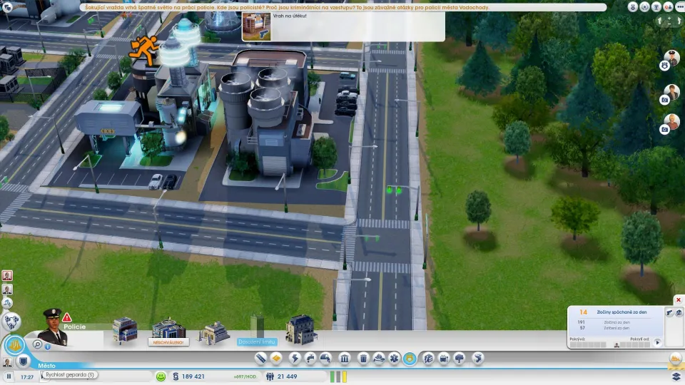Viewport: 685px width, 385px height.
Task: Click the blonde advisor portrait bubble
Action: tap(672, 121)
